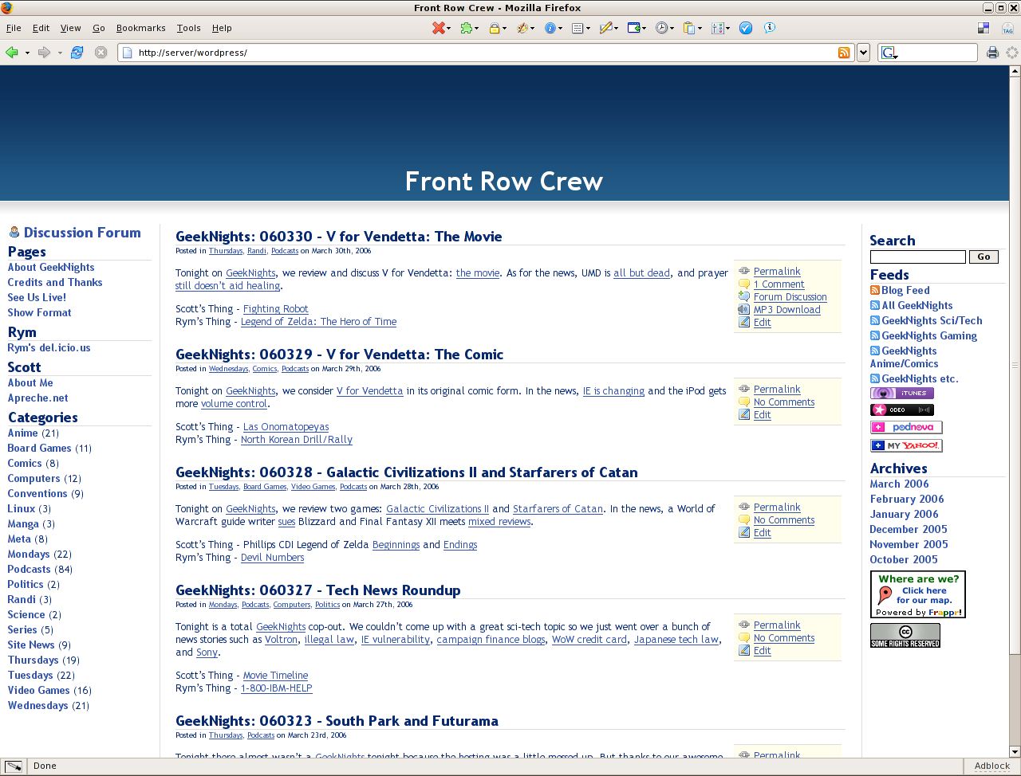This screenshot has width=1021, height=776.
Task: Follow the MP3 Download link
Action: click(786, 310)
